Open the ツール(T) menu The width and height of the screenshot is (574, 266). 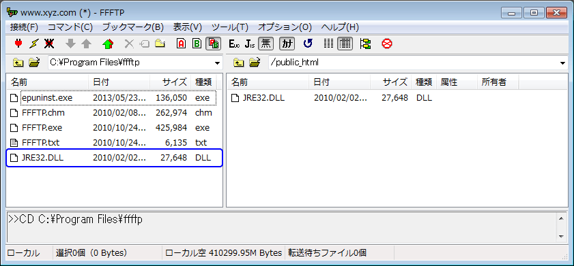click(230, 27)
